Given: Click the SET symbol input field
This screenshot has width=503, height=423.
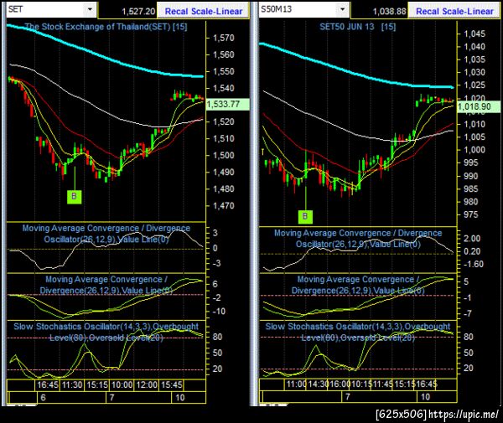Looking at the screenshot, I should click(x=46, y=9).
